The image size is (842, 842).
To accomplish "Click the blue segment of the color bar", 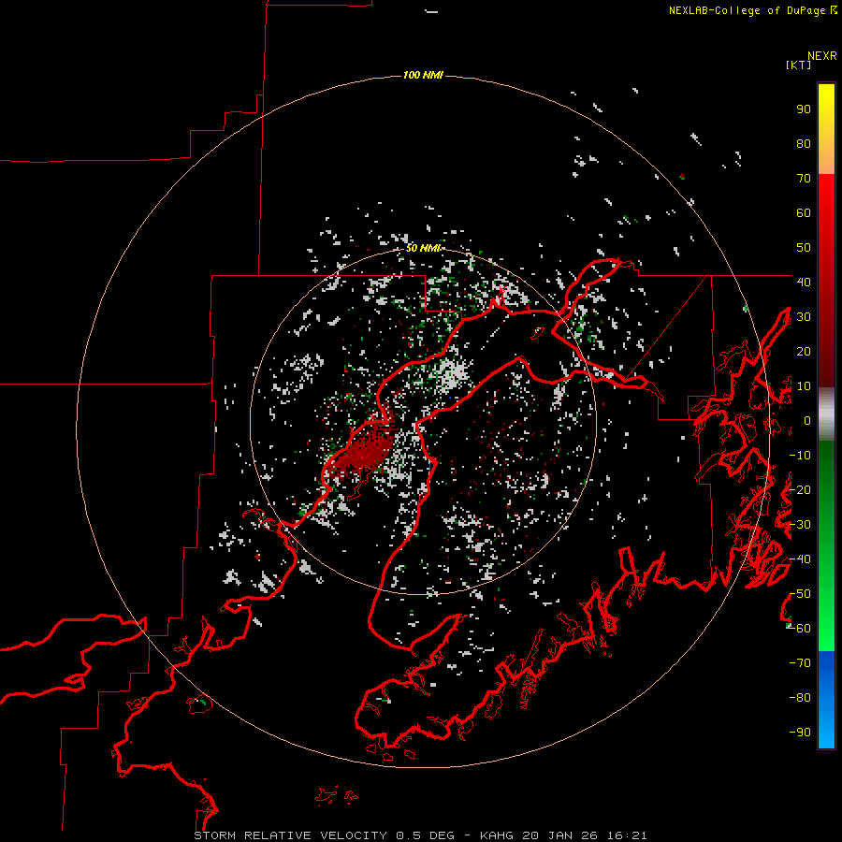I will coord(826,700).
